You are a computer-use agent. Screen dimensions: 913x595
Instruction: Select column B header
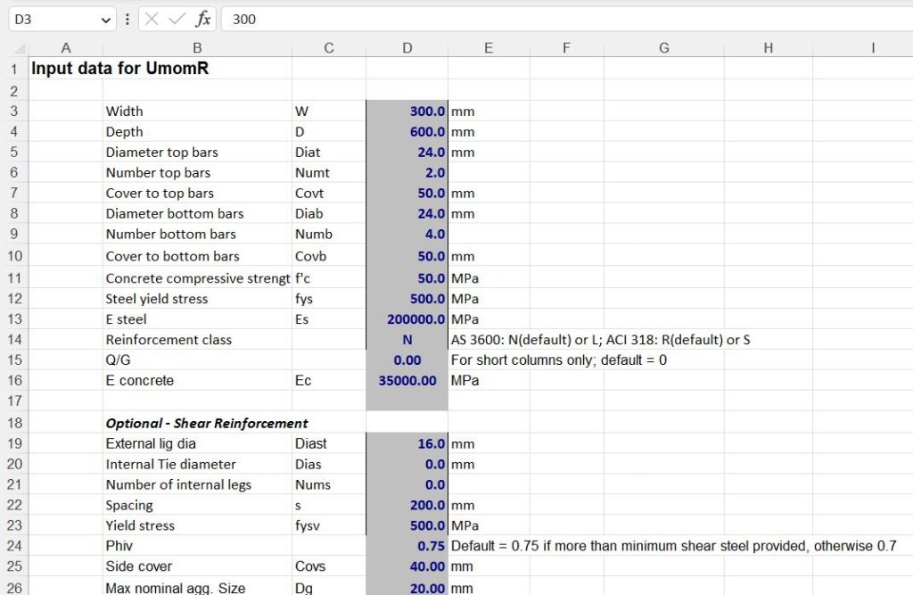(197, 48)
